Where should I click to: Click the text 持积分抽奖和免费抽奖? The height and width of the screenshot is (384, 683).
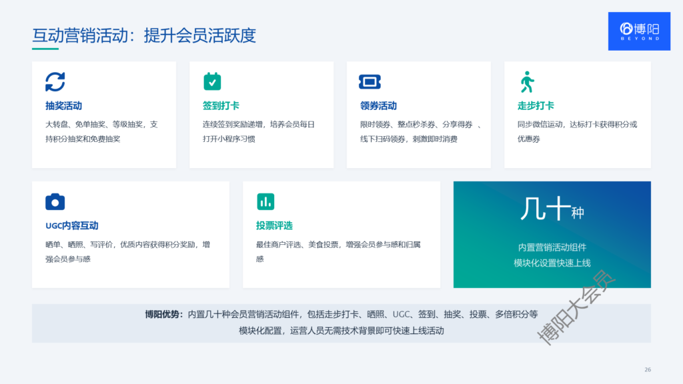tap(83, 139)
